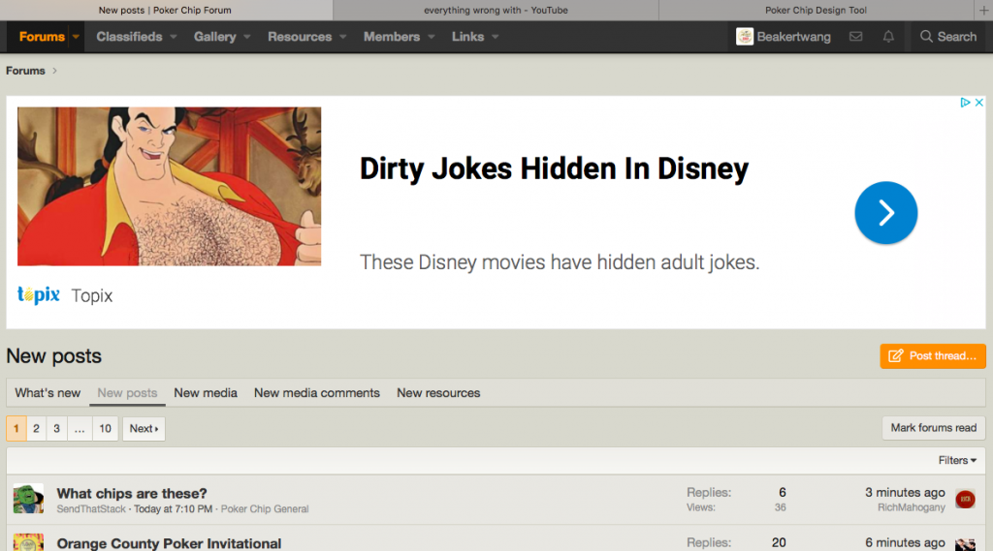The height and width of the screenshot is (551, 993).
Task: Select the What's new tab
Action: [48, 393]
